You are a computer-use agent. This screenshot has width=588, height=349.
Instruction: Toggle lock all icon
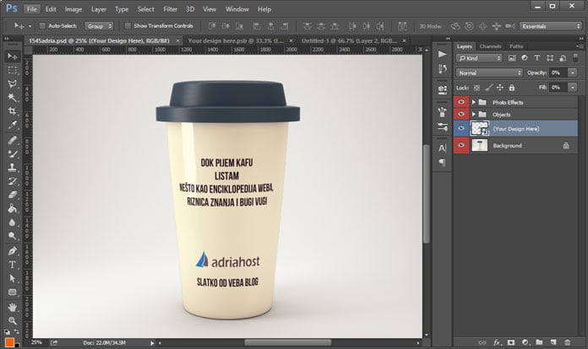[511, 88]
